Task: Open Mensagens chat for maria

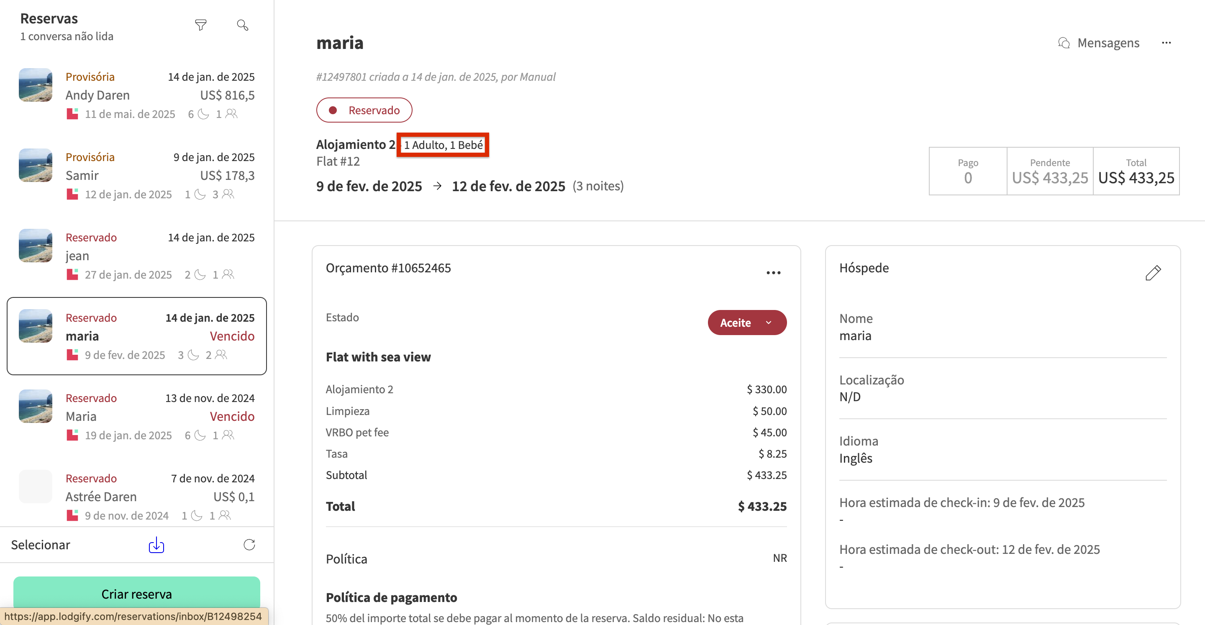Action: click(x=1099, y=43)
